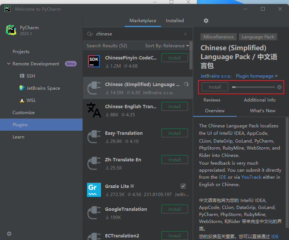The height and width of the screenshot is (240, 289).
Task: Open the Plugin homepage link
Action: coord(257,76)
